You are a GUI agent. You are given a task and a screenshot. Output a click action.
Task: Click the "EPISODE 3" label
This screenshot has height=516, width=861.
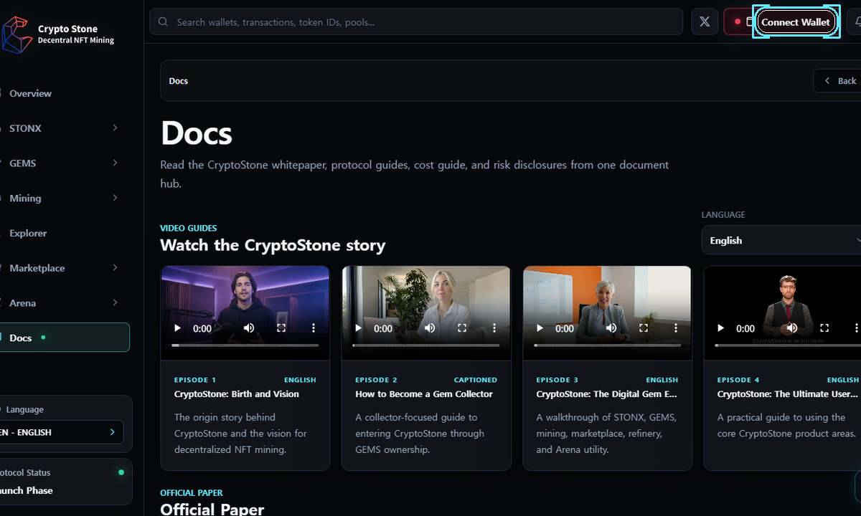[x=557, y=380]
